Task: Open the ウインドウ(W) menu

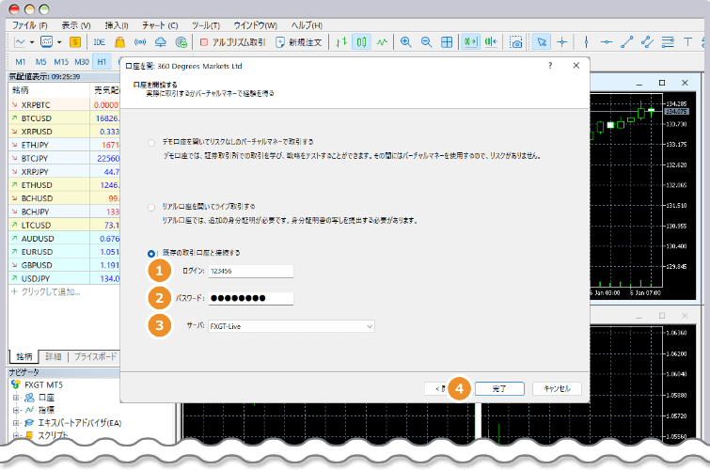Action: click(x=256, y=25)
